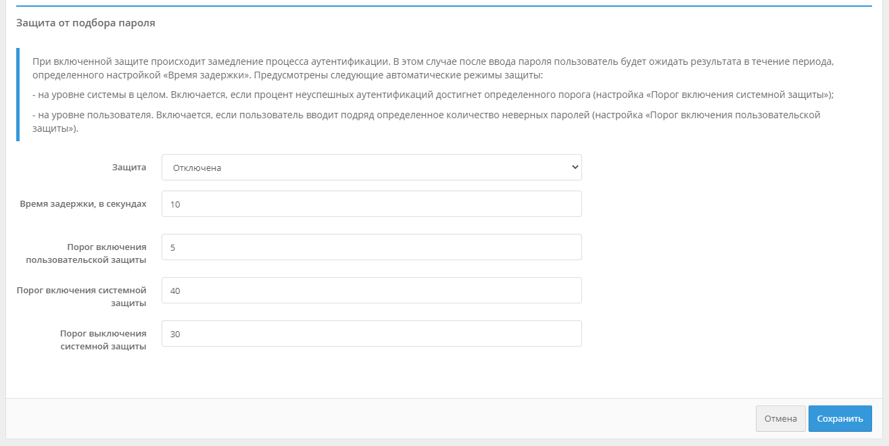Click the label Порог выключения системной защиты
Viewport: 889px width, 446px height.
pyautogui.click(x=103, y=339)
